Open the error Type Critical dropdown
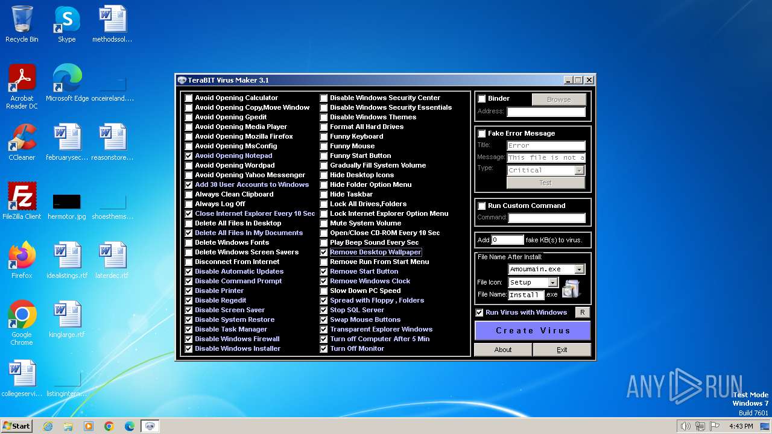Image resolution: width=772 pixels, height=434 pixels. [x=580, y=170]
